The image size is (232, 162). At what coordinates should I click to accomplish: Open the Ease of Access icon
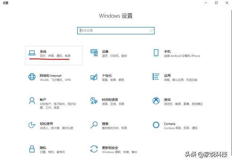tap(32, 125)
